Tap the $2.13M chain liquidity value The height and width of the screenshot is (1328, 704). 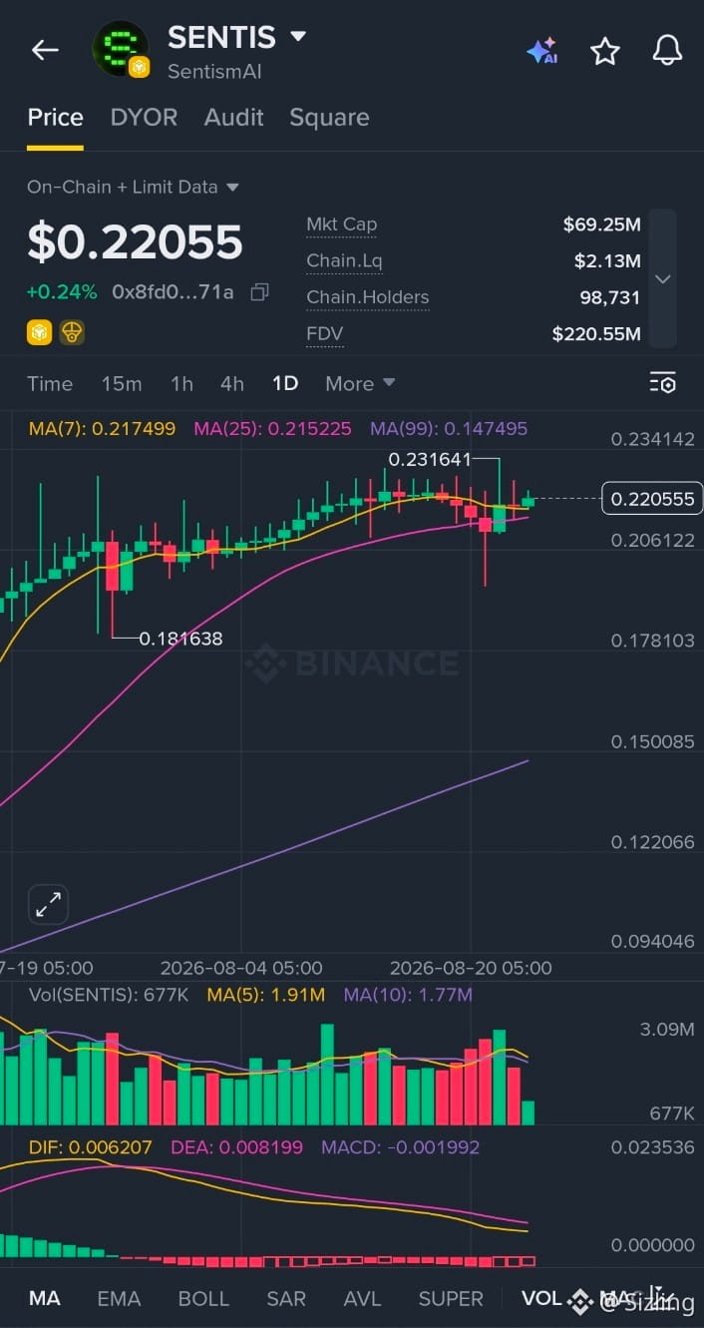[x=607, y=261]
